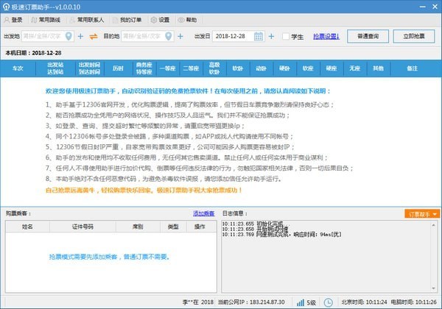Click the 当前公网IP 183.214.87.30 status text
Viewport: 442px width, 309px height.
[x=251, y=302]
